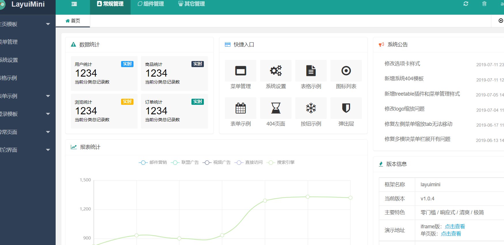Screen dimensions: 504x245
Task: Open the system settings gears icon
Action: tap(276, 71)
